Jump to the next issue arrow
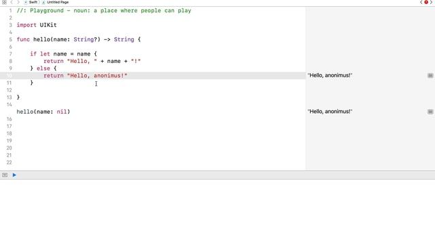The height and width of the screenshot is (244, 435). tap(431, 2)
